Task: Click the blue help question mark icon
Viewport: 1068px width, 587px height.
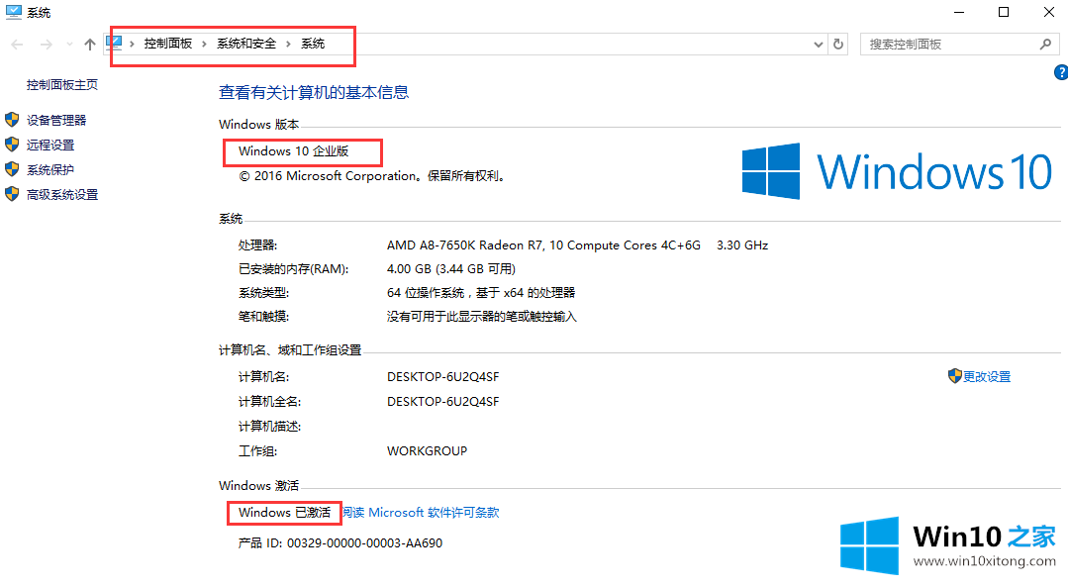Action: (x=1060, y=72)
